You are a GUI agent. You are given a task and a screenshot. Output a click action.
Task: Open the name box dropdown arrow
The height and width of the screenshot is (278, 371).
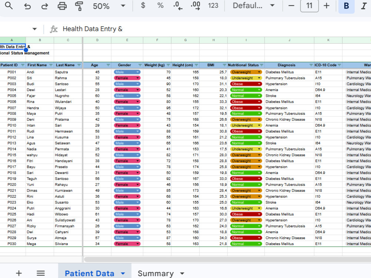[35, 29]
